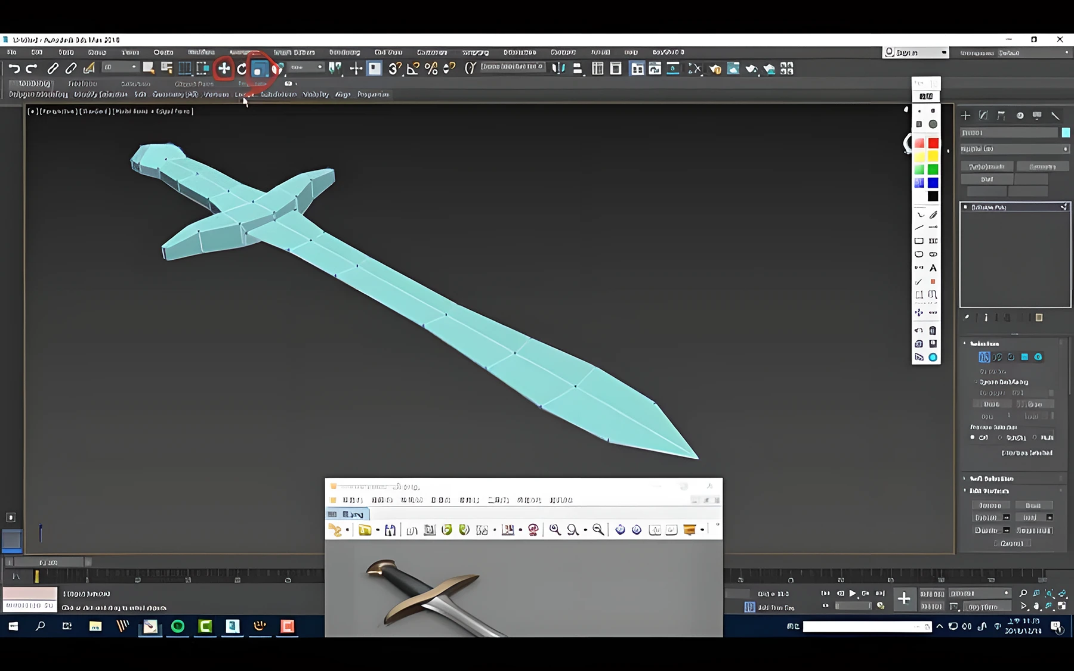Expand the Soft Selection rollout

[x=991, y=479]
